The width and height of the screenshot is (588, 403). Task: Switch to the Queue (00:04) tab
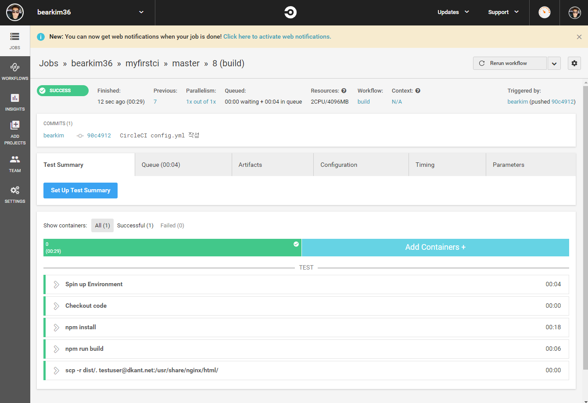pyautogui.click(x=183, y=165)
